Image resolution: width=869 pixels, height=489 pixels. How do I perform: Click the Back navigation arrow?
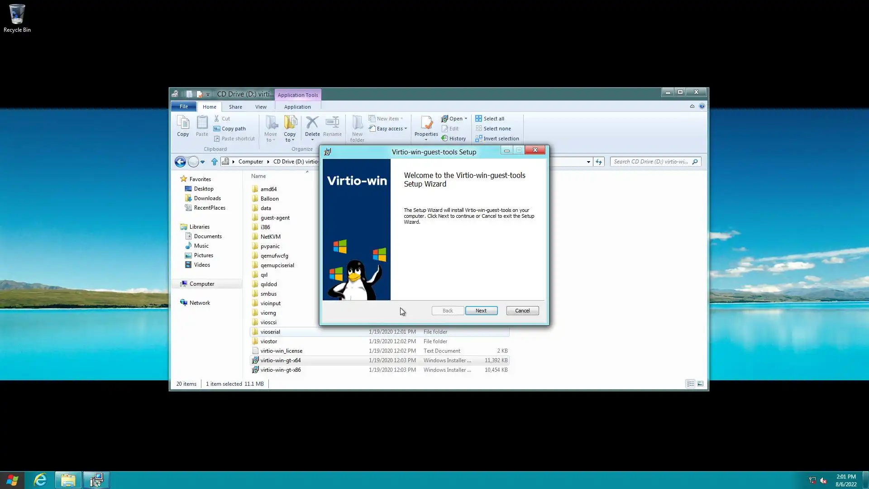click(x=180, y=162)
